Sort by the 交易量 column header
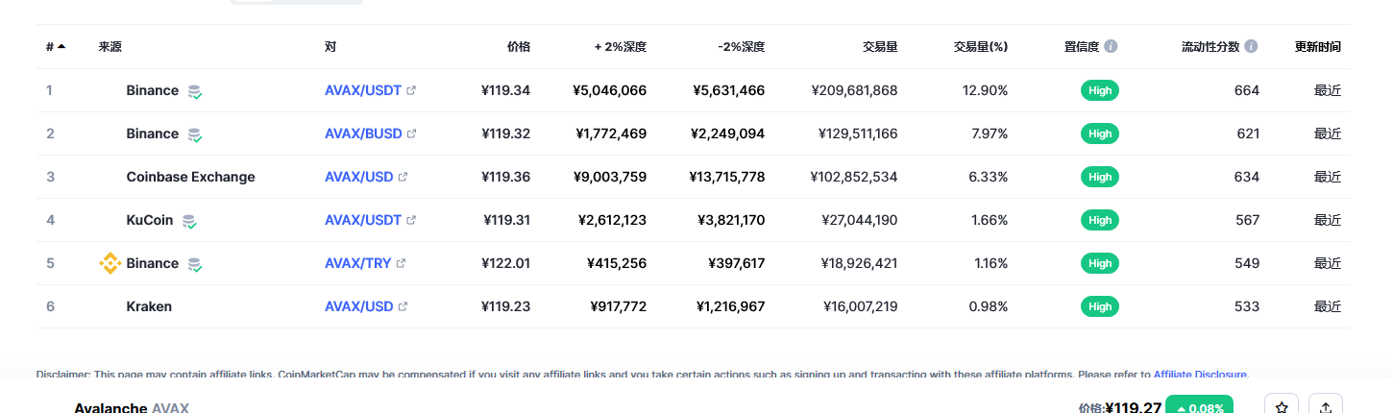 tap(880, 46)
